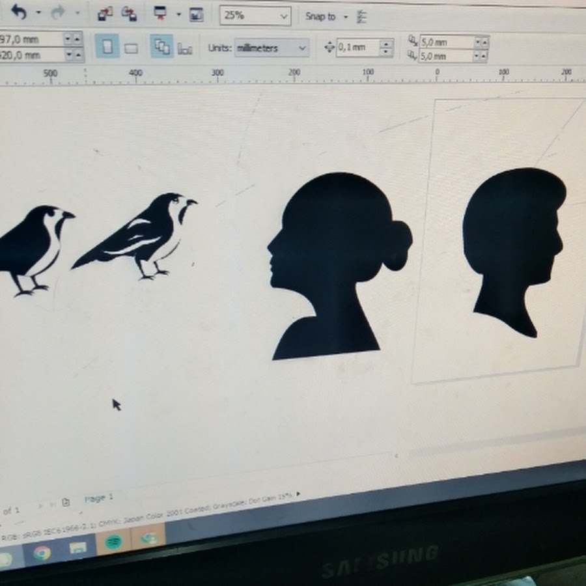
Task: Select Landscape page orientation
Action: click(131, 48)
